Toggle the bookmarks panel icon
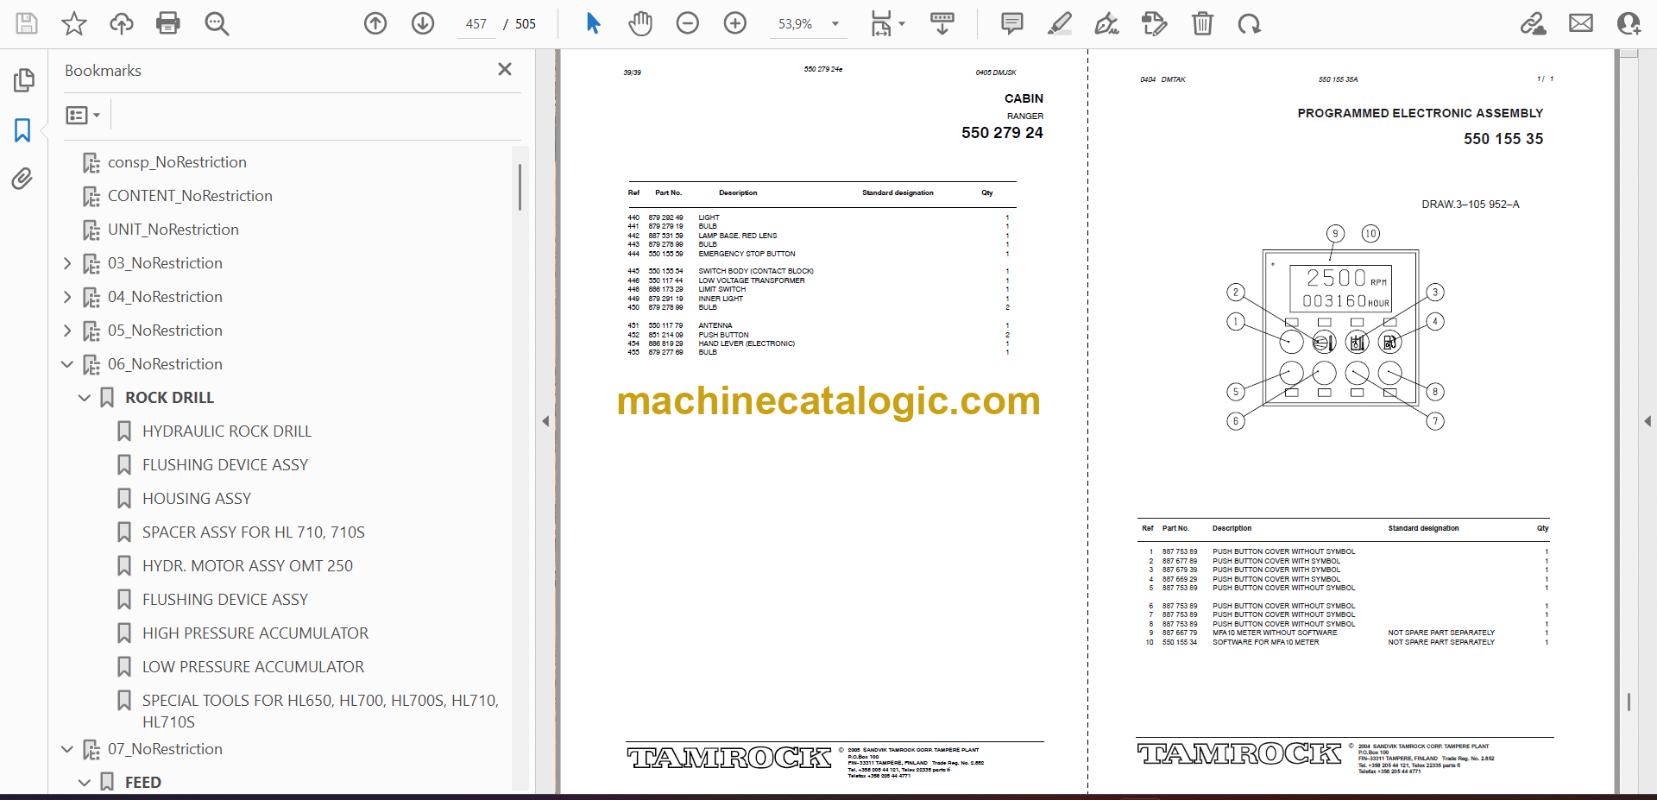The image size is (1657, 800). pyautogui.click(x=23, y=130)
